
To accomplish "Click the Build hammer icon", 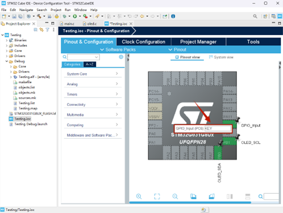I will pyautogui.click(x=39, y=16).
